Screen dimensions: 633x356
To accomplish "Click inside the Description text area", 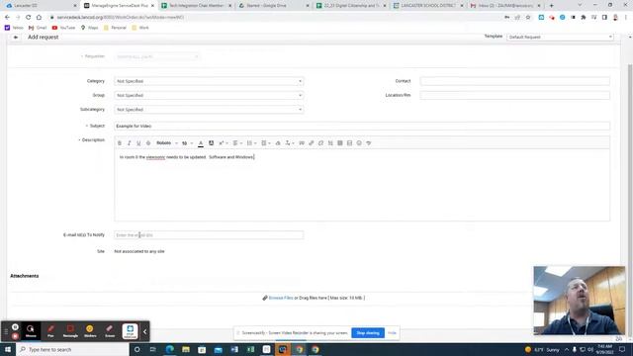I will (362, 185).
